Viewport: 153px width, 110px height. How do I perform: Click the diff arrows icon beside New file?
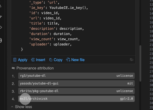pyautogui.click(x=132, y=60)
